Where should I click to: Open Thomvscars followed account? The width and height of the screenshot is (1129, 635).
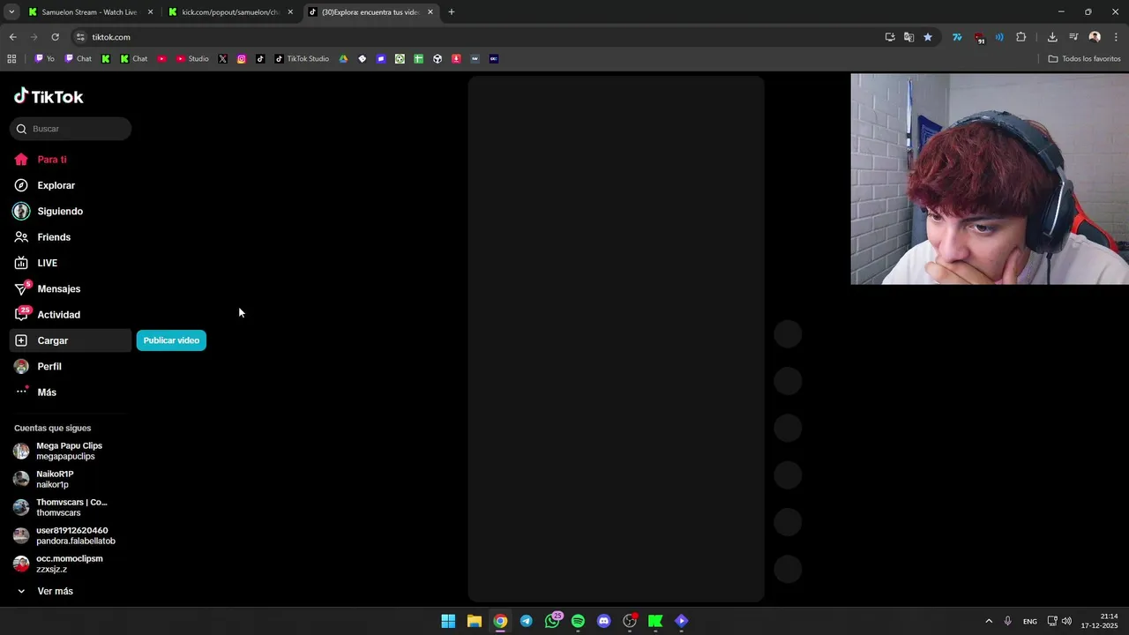coord(69,507)
